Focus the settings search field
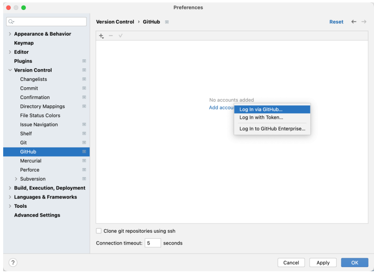 pyautogui.click(x=46, y=22)
